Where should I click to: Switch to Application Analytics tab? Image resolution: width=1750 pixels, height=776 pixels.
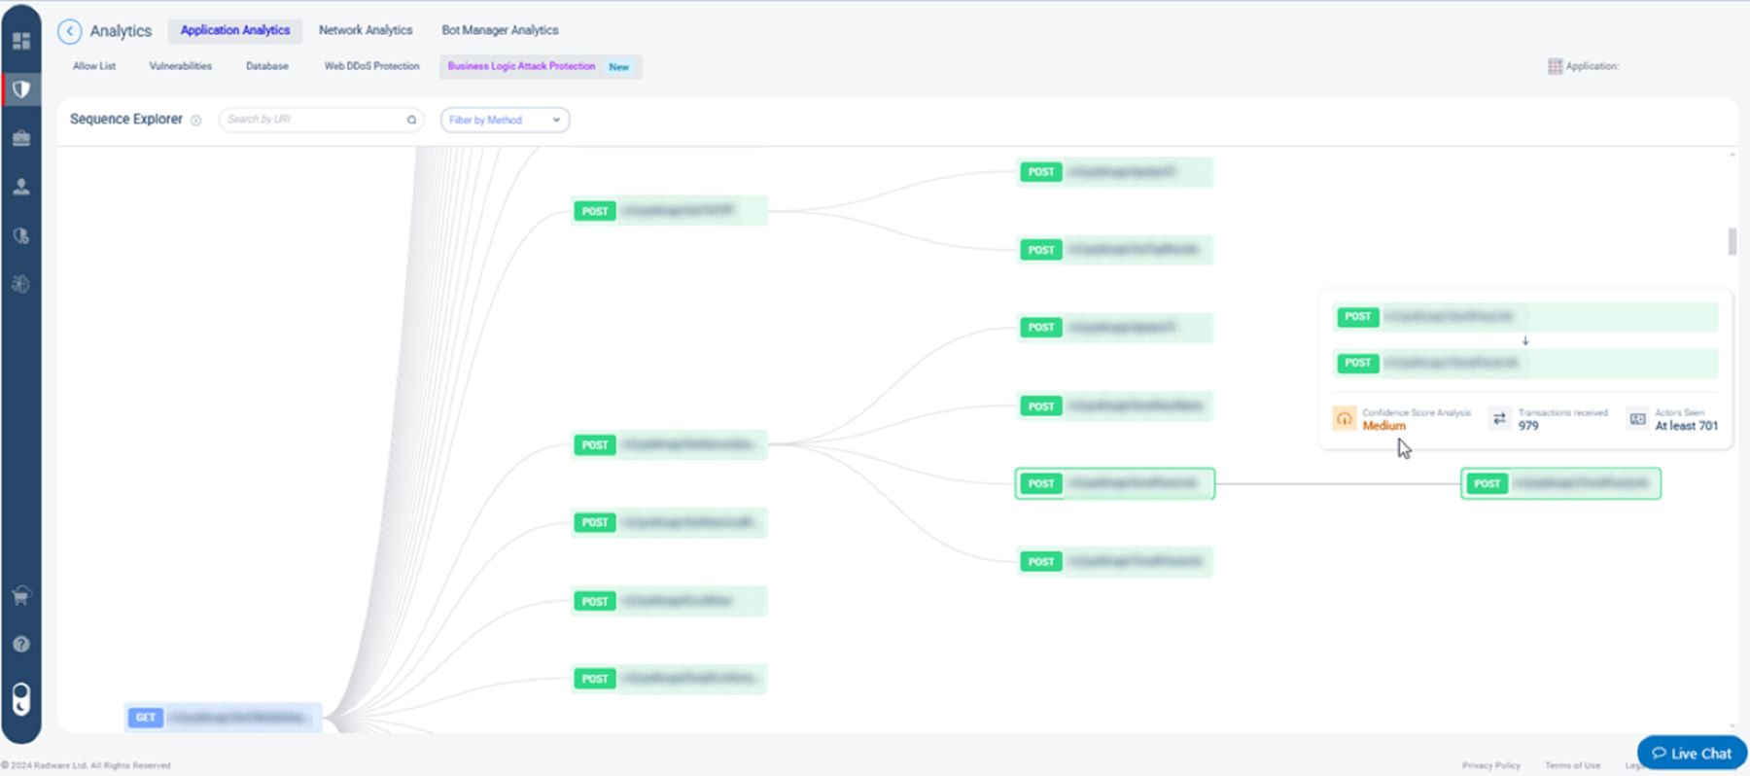[235, 30]
